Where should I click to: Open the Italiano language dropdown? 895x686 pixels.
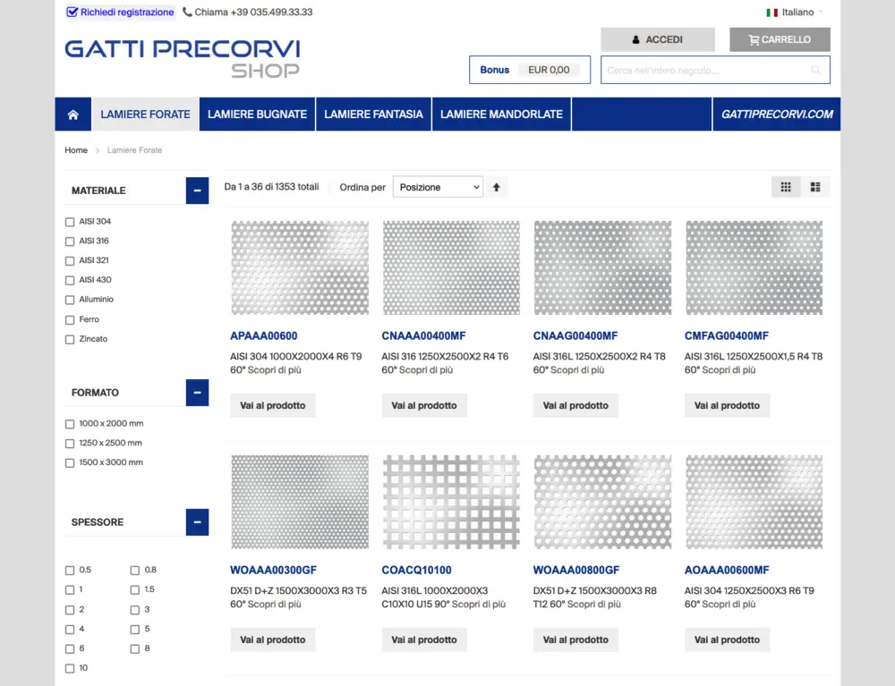[797, 12]
